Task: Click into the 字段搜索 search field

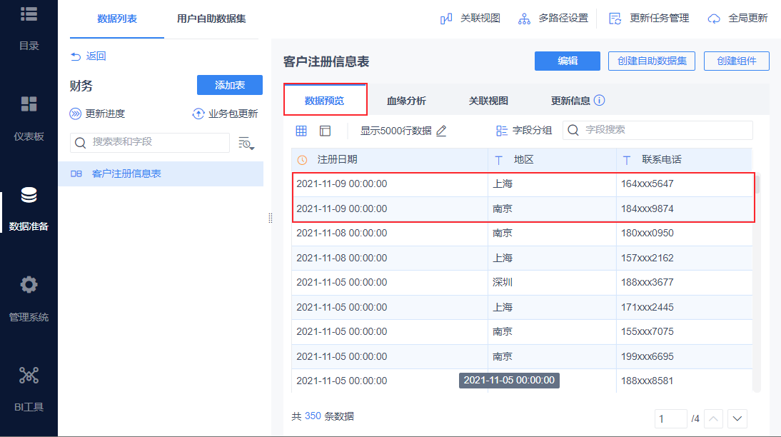Action: click(x=657, y=130)
